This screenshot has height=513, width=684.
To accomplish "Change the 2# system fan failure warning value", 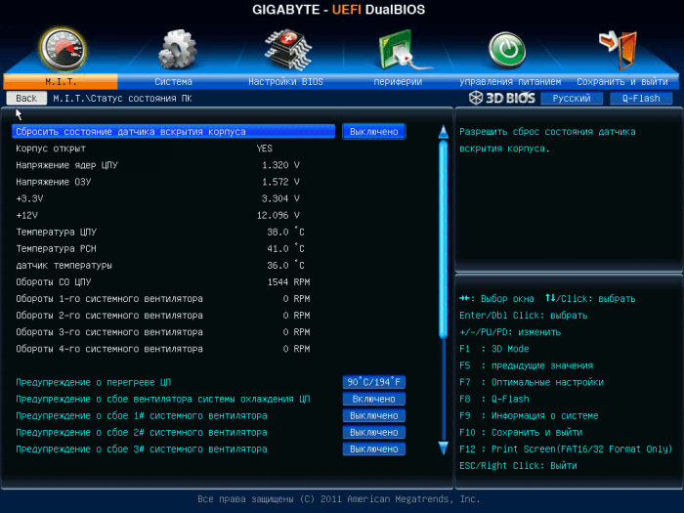I will [x=373, y=432].
